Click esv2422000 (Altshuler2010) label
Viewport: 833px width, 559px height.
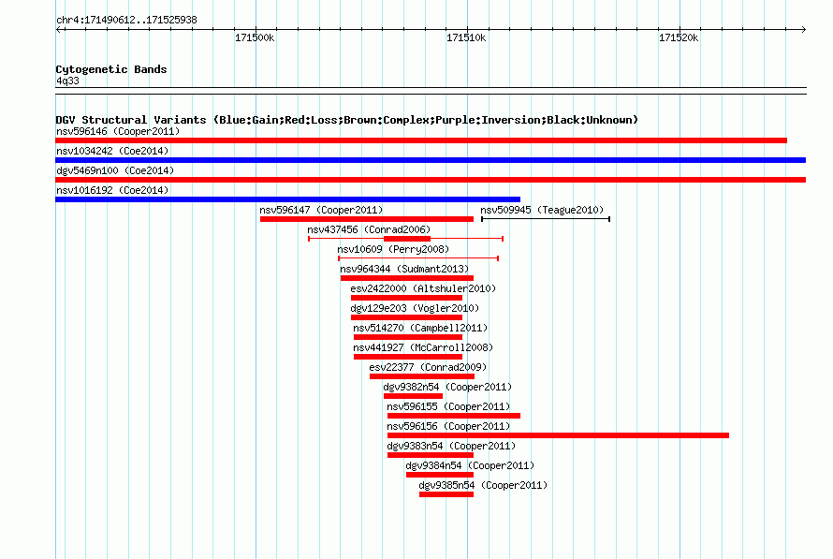[x=423, y=288]
